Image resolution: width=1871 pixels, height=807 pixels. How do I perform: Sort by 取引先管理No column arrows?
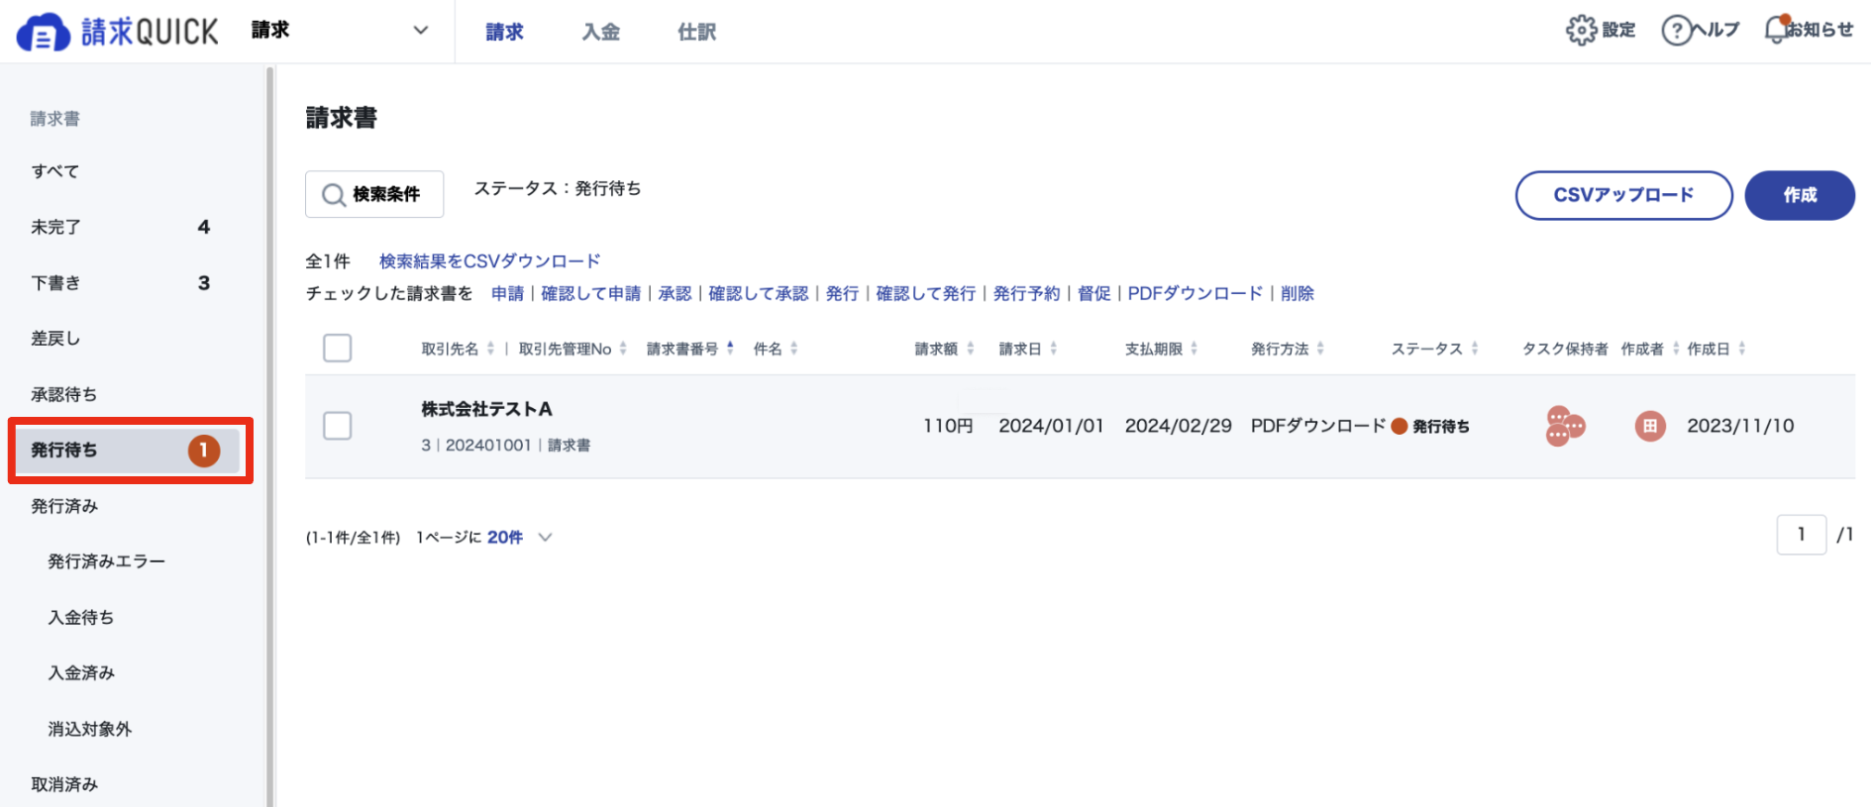tap(623, 349)
